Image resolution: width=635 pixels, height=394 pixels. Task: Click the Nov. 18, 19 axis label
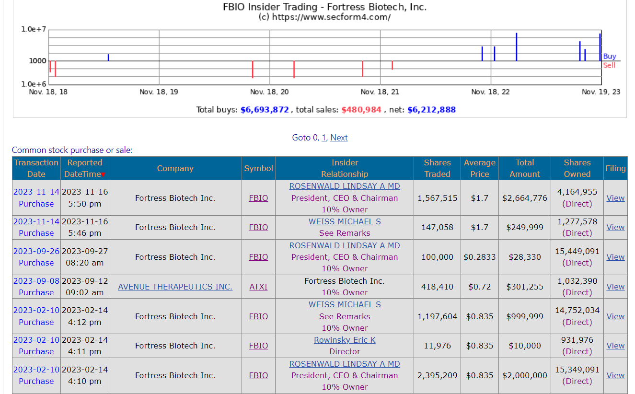159,92
